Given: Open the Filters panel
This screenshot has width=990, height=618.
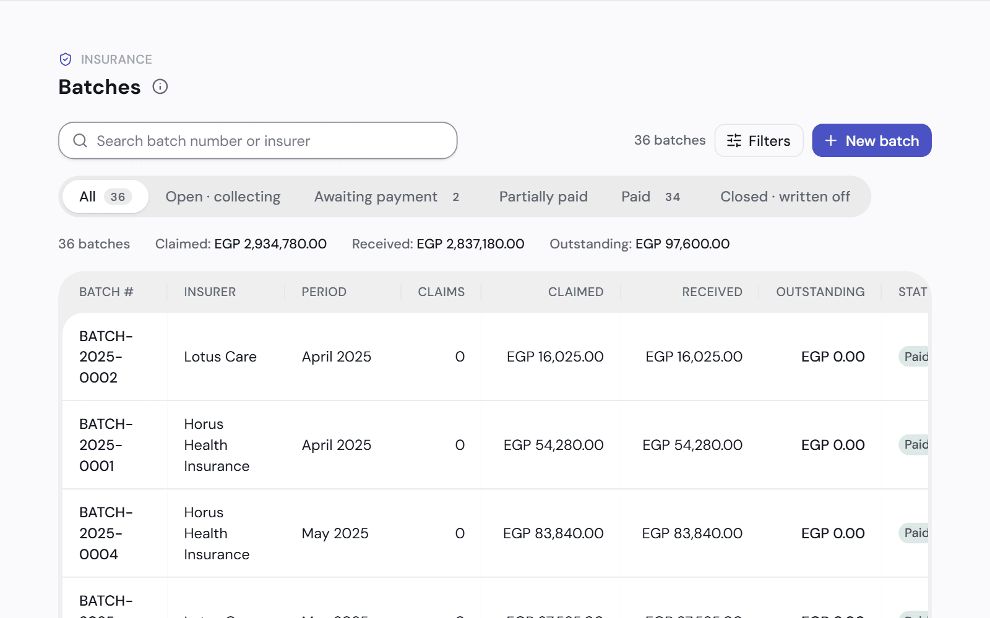Looking at the screenshot, I should click(x=759, y=140).
